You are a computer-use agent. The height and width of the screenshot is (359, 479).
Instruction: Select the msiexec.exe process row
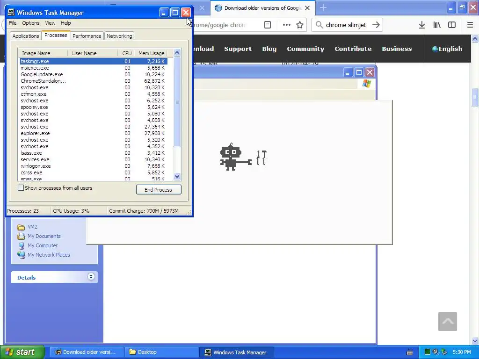93,68
